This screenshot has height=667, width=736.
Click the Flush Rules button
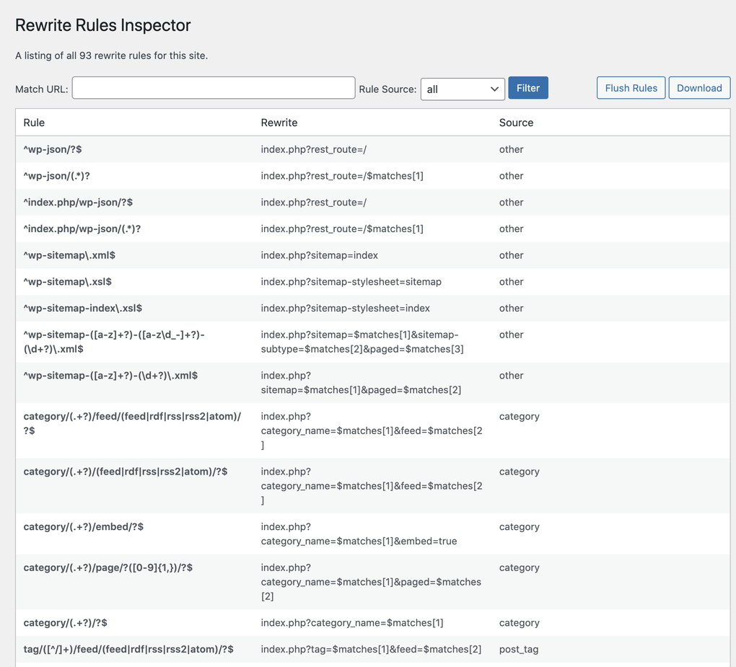(x=631, y=88)
